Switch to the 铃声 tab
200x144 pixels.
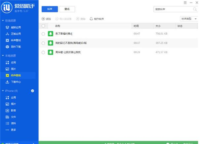coord(50,9)
